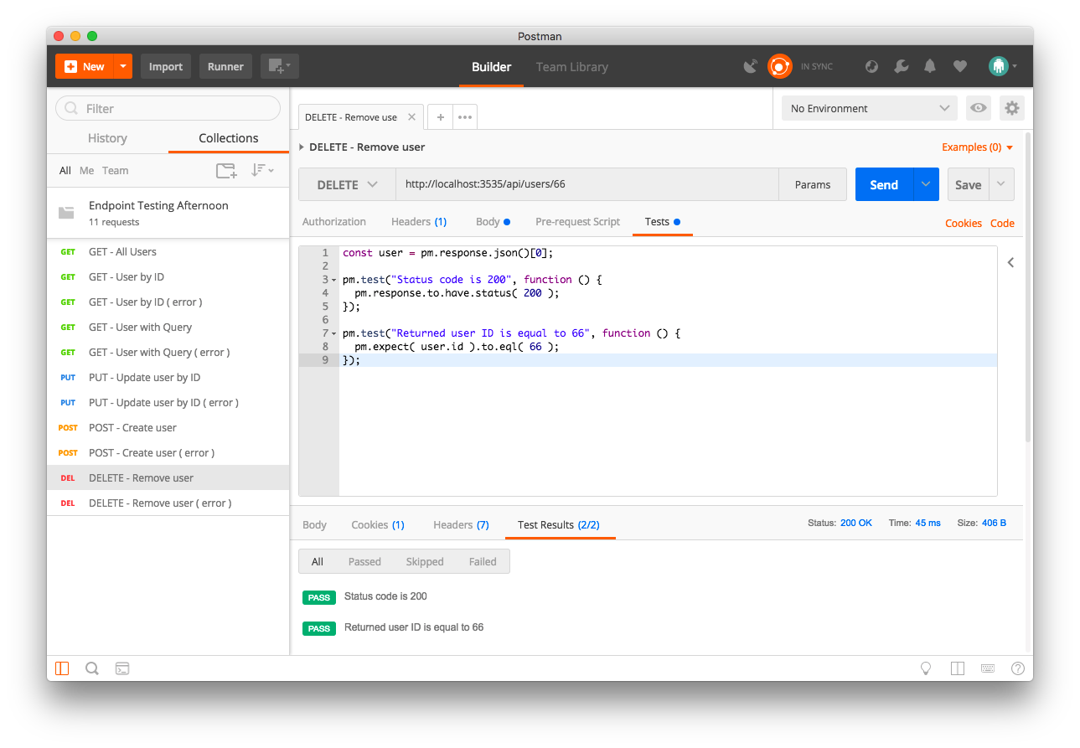Click the satellite interceptor icon

(752, 66)
